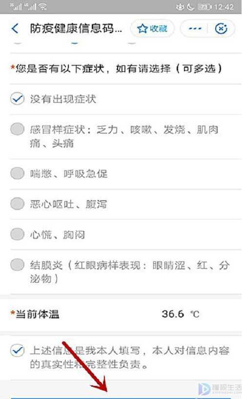Tap the battery indicator in status bar
The width and height of the screenshot is (244, 399).
204,7
